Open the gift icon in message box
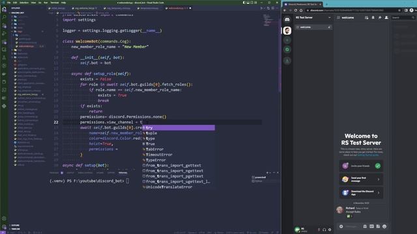 click(x=365, y=226)
